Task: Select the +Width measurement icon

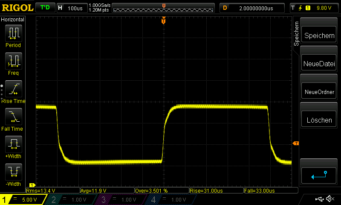Action: 13,144
